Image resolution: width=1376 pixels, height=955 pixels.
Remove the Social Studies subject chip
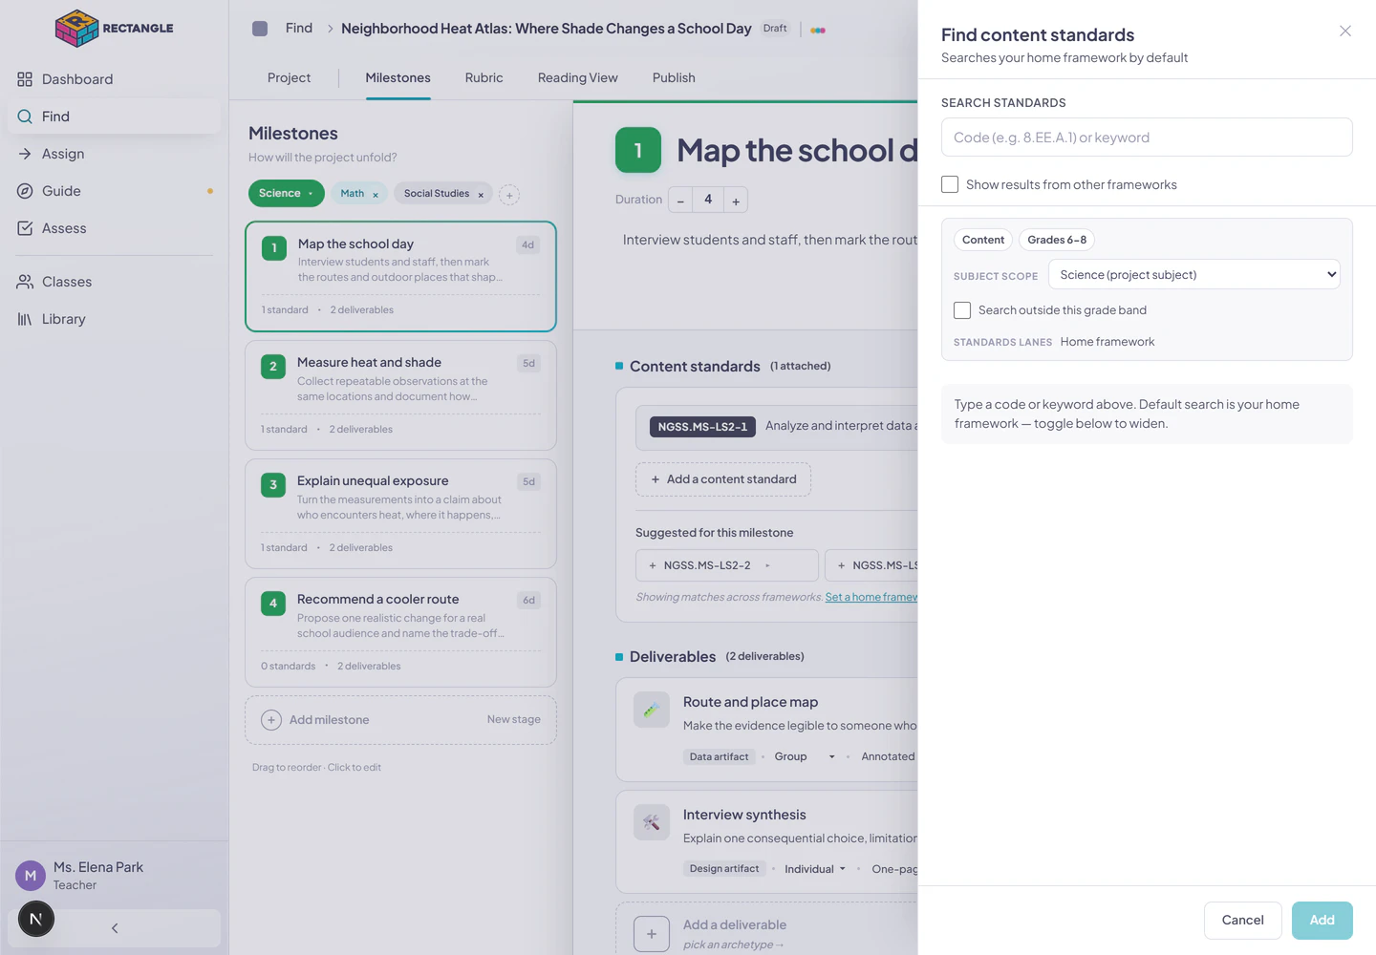(x=481, y=195)
